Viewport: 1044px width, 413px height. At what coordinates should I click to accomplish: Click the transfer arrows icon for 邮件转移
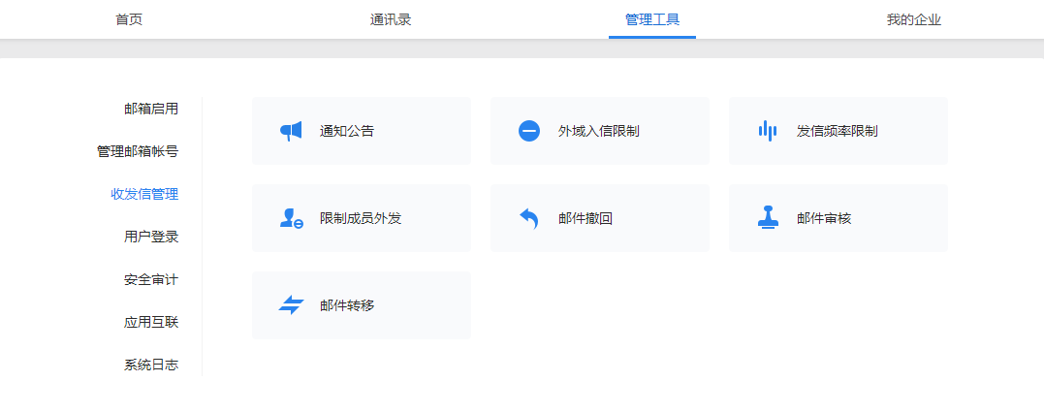coord(291,305)
